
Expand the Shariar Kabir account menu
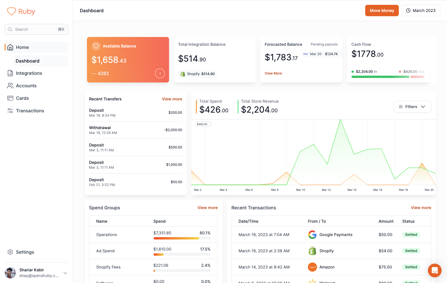(65, 273)
